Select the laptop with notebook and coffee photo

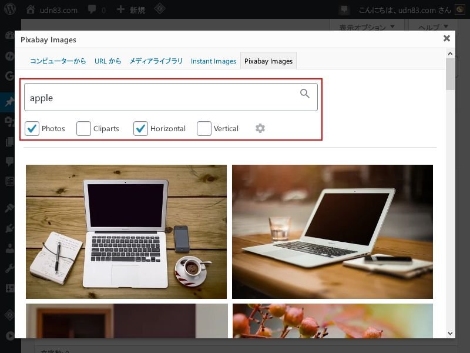pyautogui.click(x=126, y=232)
